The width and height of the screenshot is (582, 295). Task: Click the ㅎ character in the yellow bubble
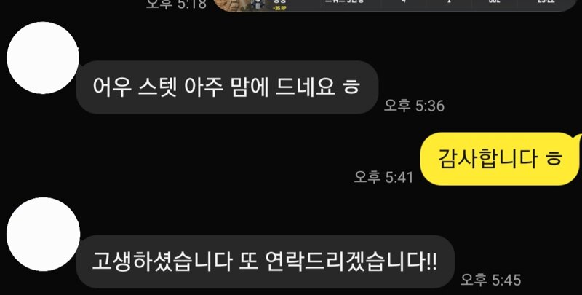click(554, 159)
